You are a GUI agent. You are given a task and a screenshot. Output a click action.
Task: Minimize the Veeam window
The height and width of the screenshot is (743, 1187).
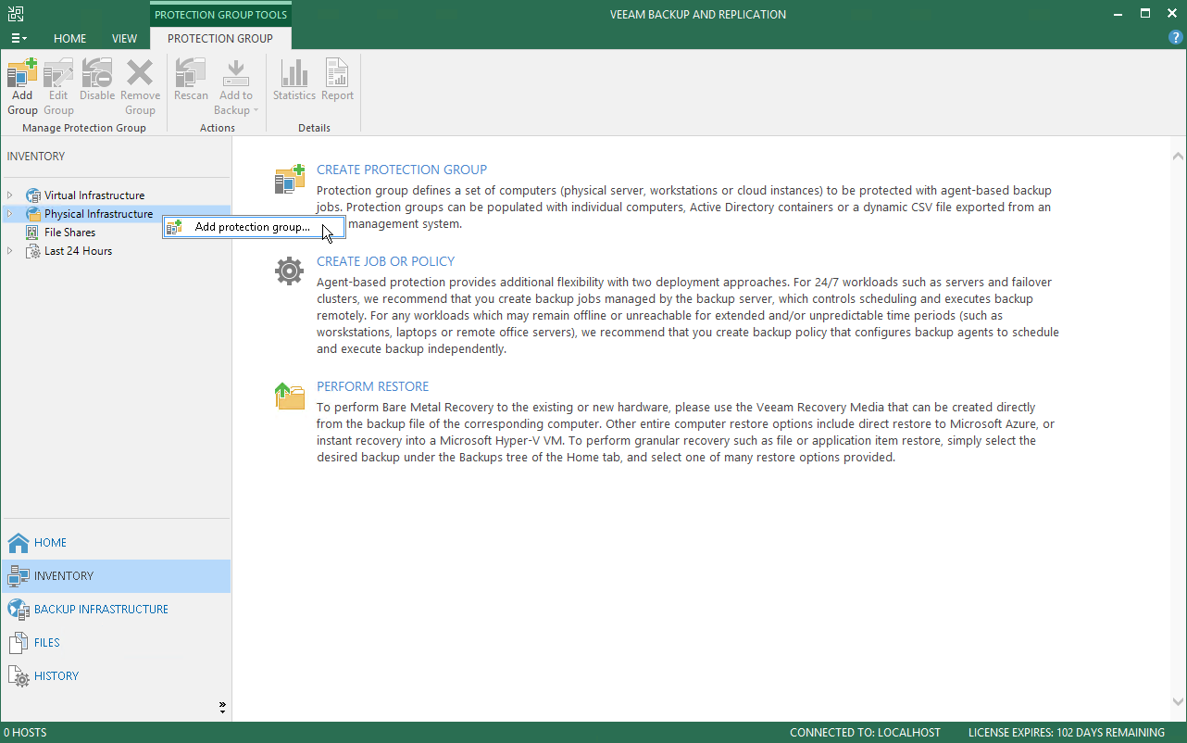[1119, 14]
